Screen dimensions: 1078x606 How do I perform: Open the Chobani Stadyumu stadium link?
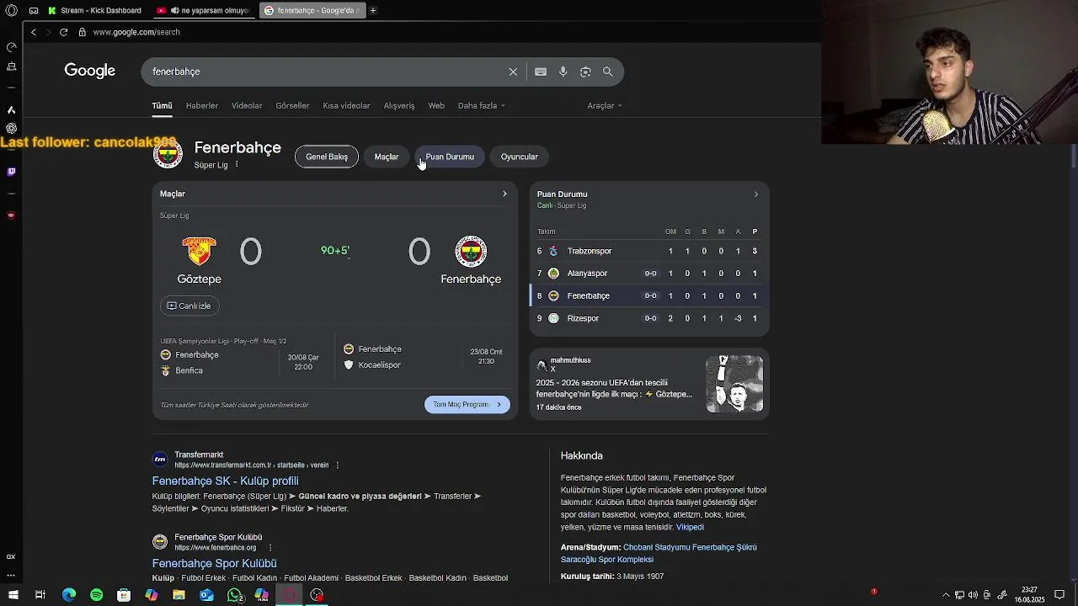click(x=659, y=553)
